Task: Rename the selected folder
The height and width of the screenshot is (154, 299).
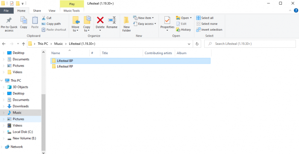Action: [112, 23]
